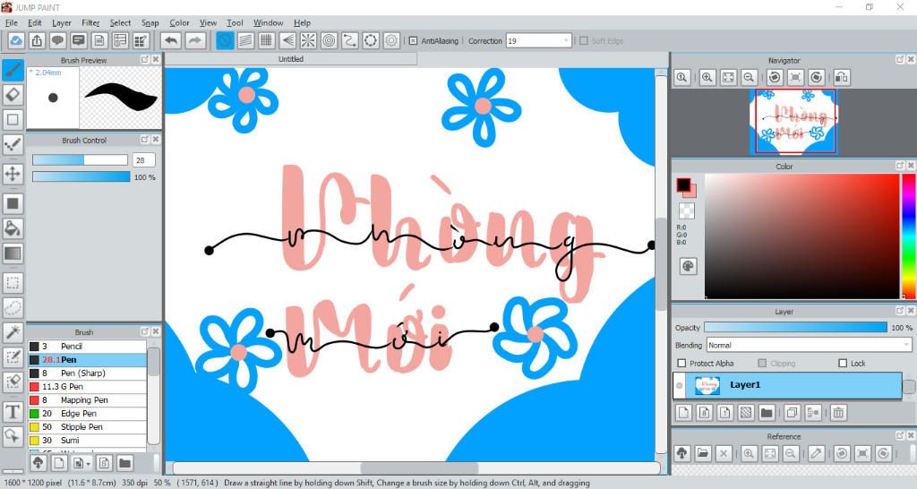
Task: Select the Bucket fill tool
Action: tap(13, 228)
